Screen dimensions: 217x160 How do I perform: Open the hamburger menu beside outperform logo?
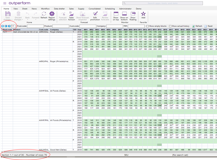5,3
